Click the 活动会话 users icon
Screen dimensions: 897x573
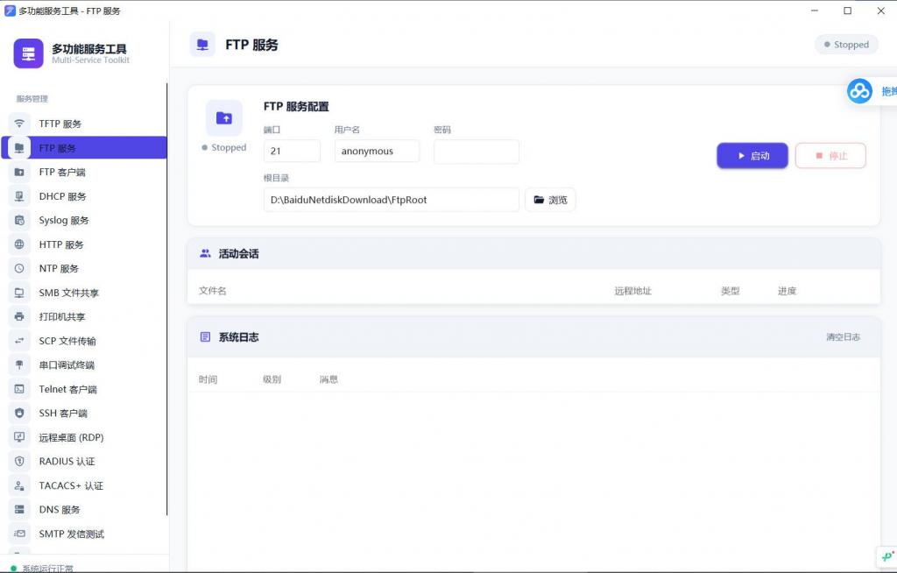coord(205,253)
